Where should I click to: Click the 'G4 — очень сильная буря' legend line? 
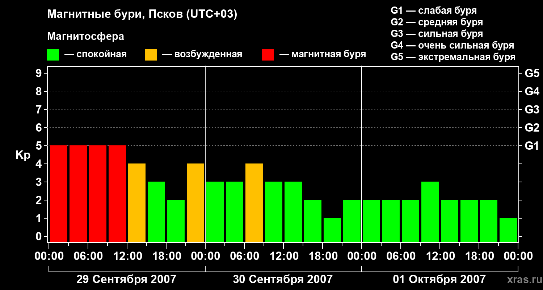[x=452, y=45]
